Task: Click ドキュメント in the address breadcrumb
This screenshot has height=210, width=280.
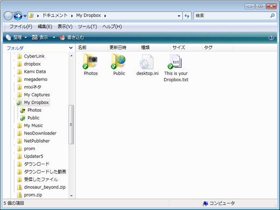Action: coord(55,16)
